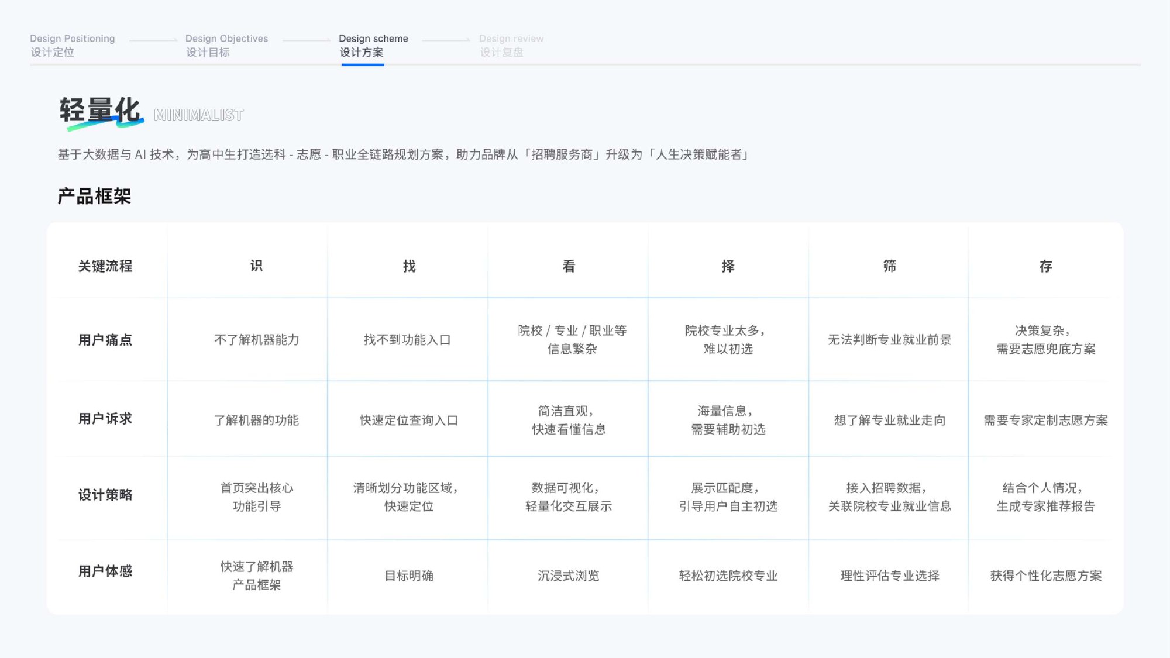1170x658 pixels.
Task: Click column header 看
Action: coord(569,266)
